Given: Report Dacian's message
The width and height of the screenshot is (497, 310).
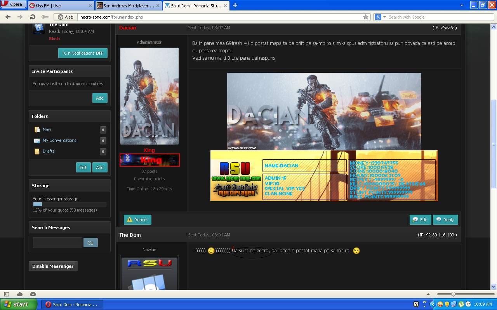Looking at the screenshot, I should click(137, 220).
